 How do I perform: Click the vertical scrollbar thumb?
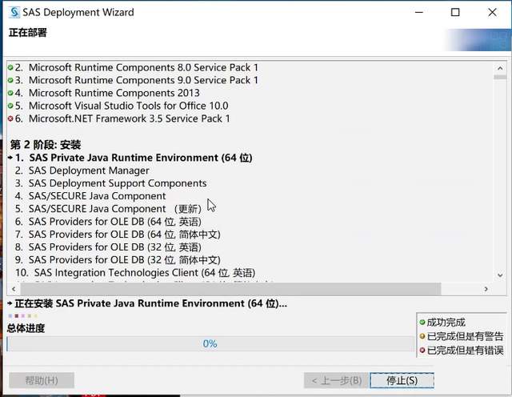pyautogui.click(x=500, y=77)
